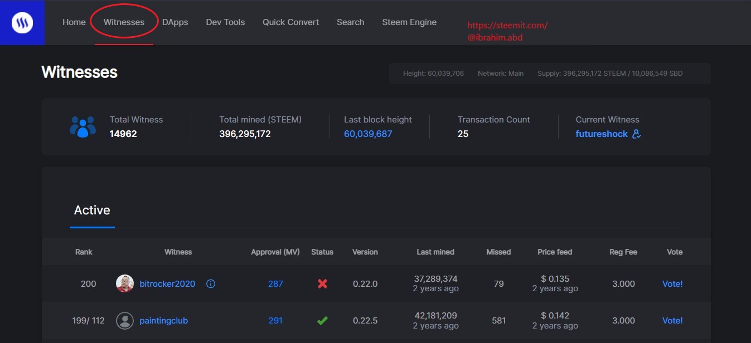This screenshot has width=751, height=343.
Task: Open the Search page
Action: [x=350, y=22]
